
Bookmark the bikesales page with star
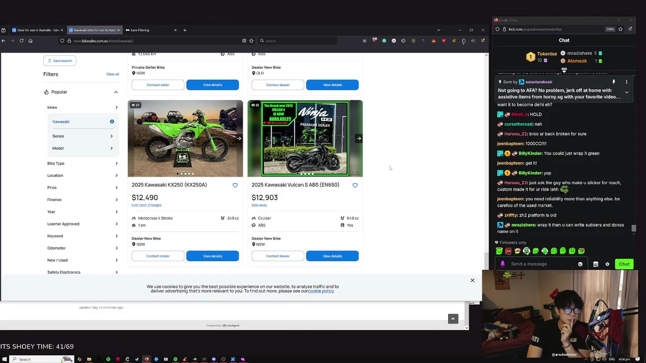pos(251,41)
